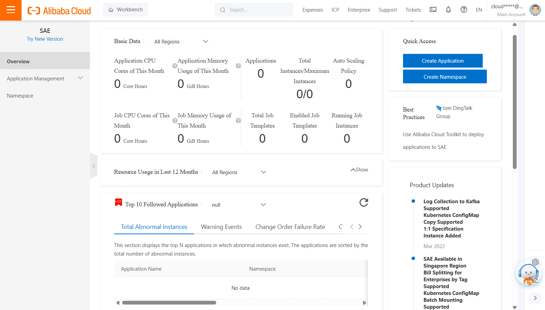Open the chatbot assistant robot icon

pos(528,274)
